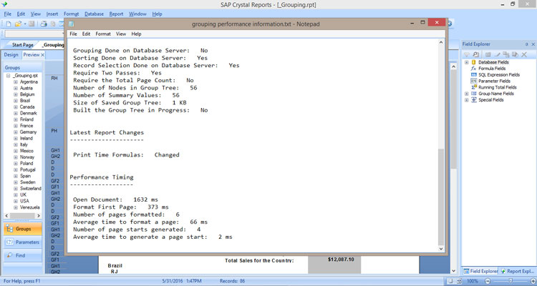Click the Formula Fields fx icon
Viewport: 537px width, 286px height.
(x=474, y=69)
